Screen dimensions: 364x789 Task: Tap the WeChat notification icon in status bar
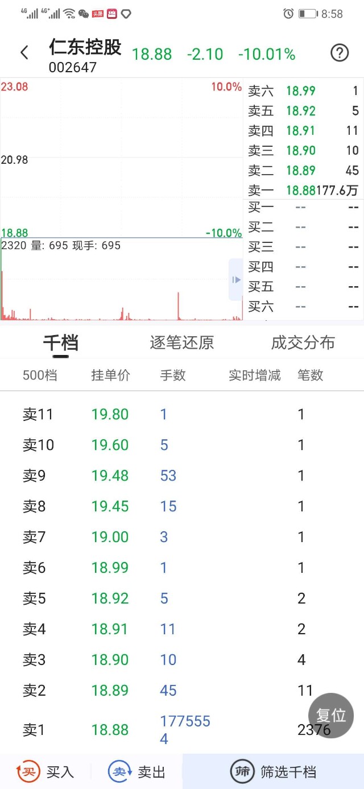84,14
